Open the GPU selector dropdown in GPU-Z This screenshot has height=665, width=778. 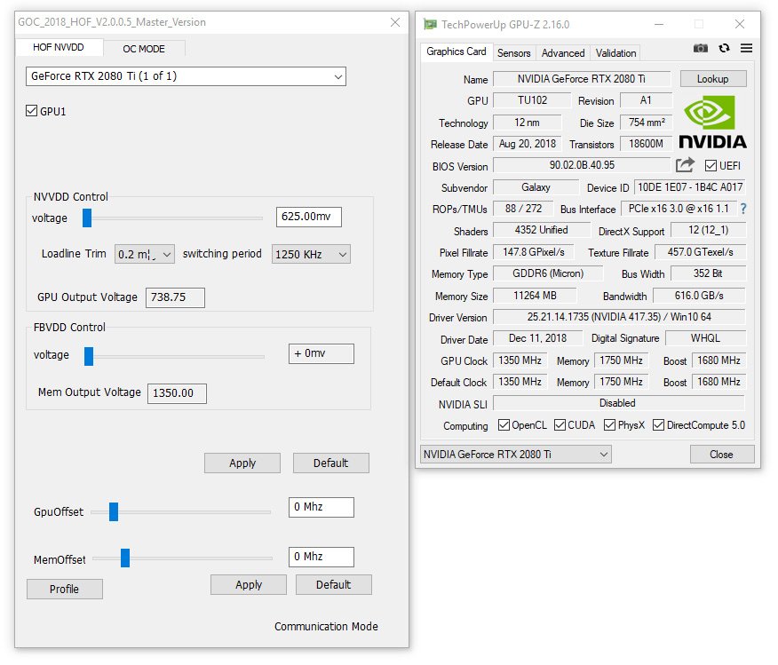(x=515, y=455)
